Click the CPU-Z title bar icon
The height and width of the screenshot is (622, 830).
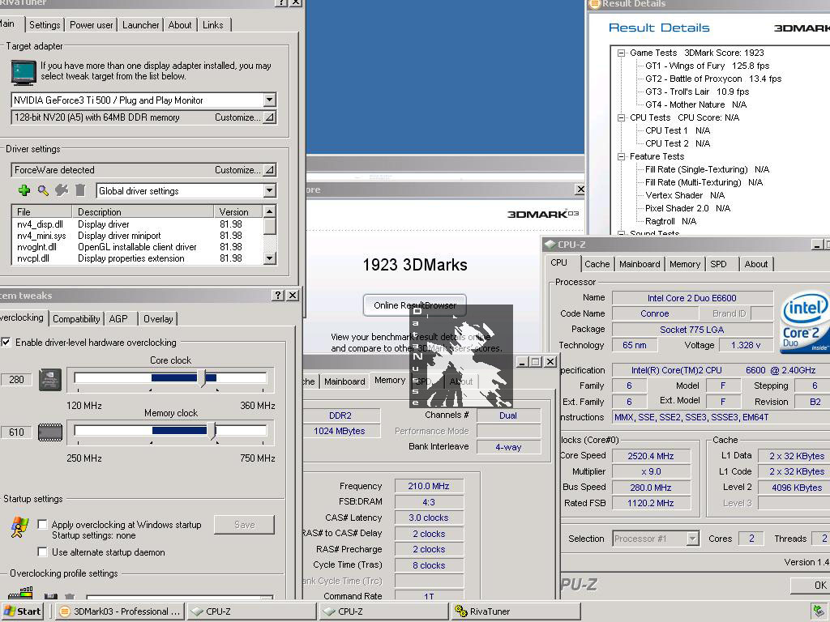click(x=550, y=245)
